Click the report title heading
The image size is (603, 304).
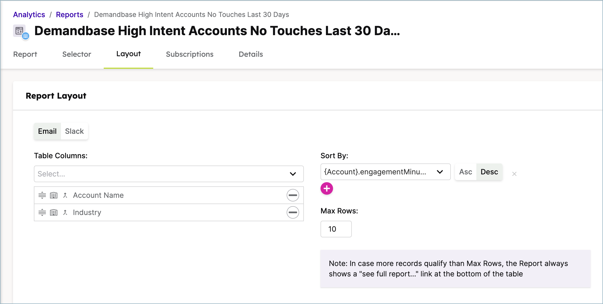tap(217, 31)
